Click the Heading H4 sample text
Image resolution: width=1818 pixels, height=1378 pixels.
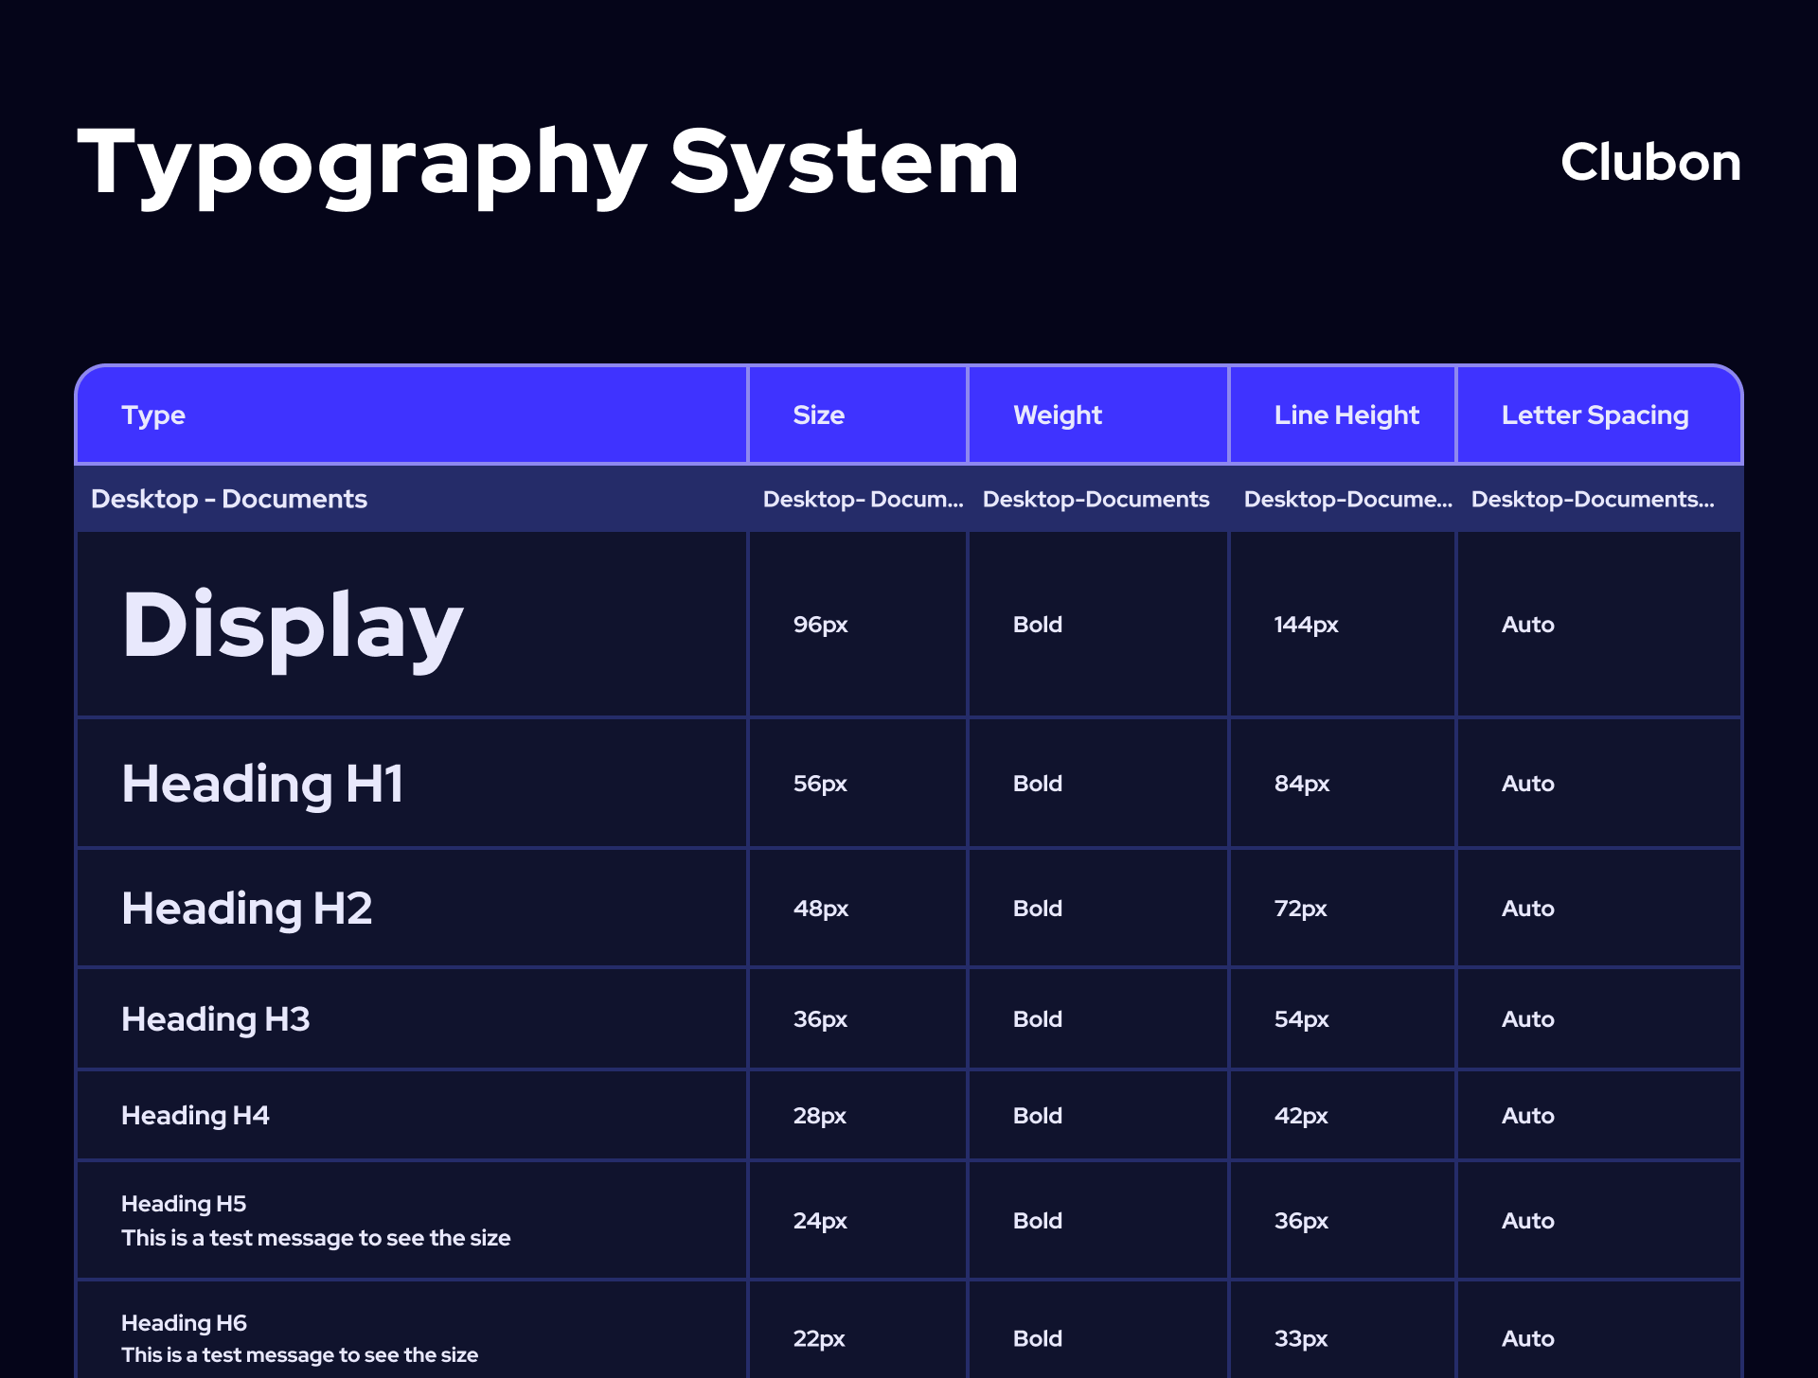click(195, 1116)
